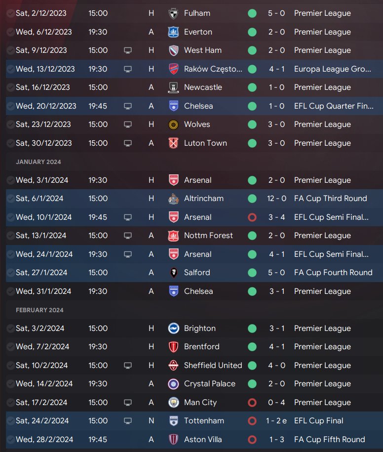The width and height of the screenshot is (383, 452).
Task: Click the Everton club badge
Action: click(174, 32)
